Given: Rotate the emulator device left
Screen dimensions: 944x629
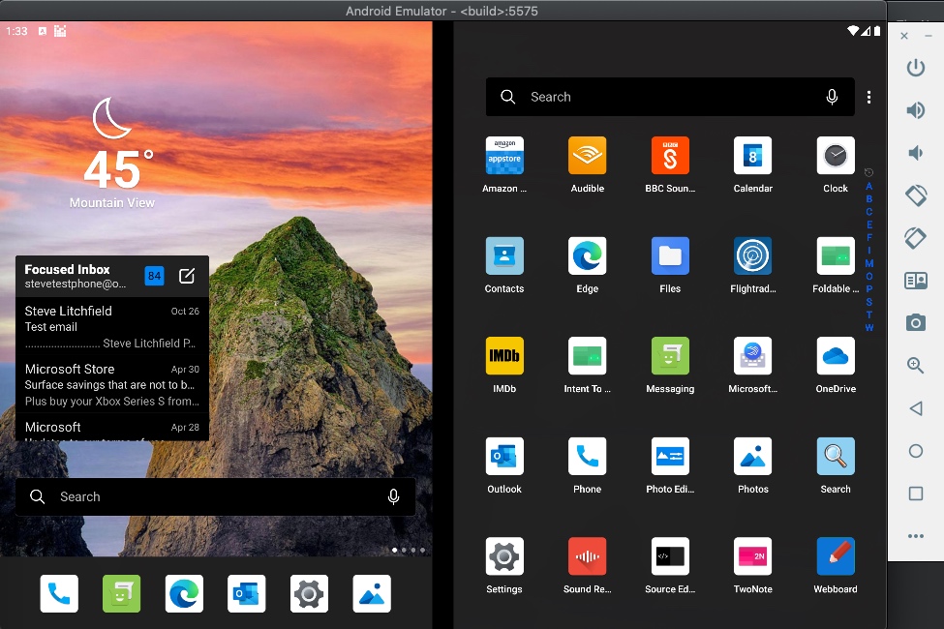Looking at the screenshot, I should pyautogui.click(x=916, y=195).
